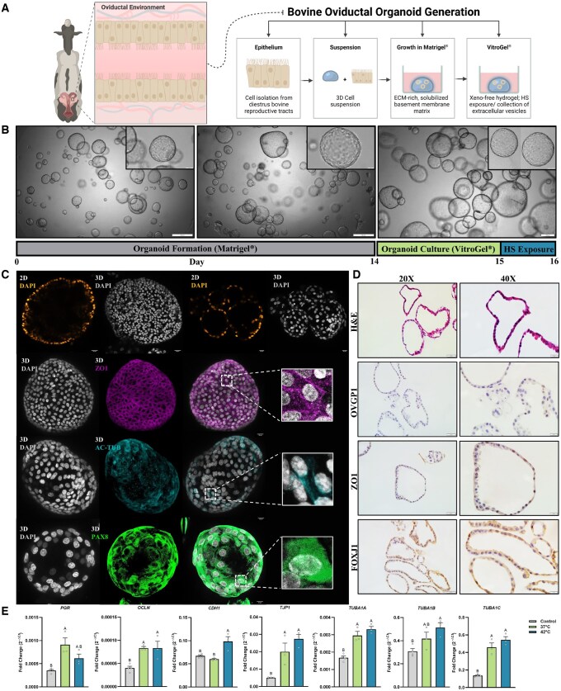
Task: Select the TUBA1B chart title
Action: click(x=427, y=608)
